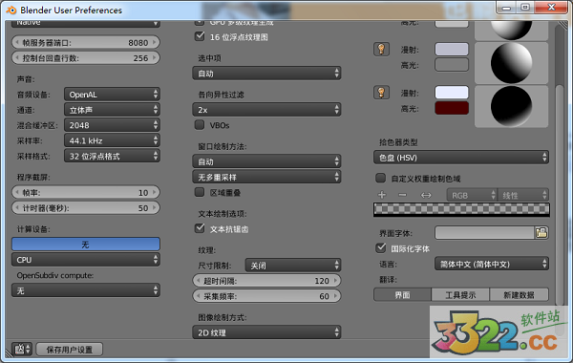Open the 各向异性过滤 2x dropdown
This screenshot has width=573, height=363.
266,110
